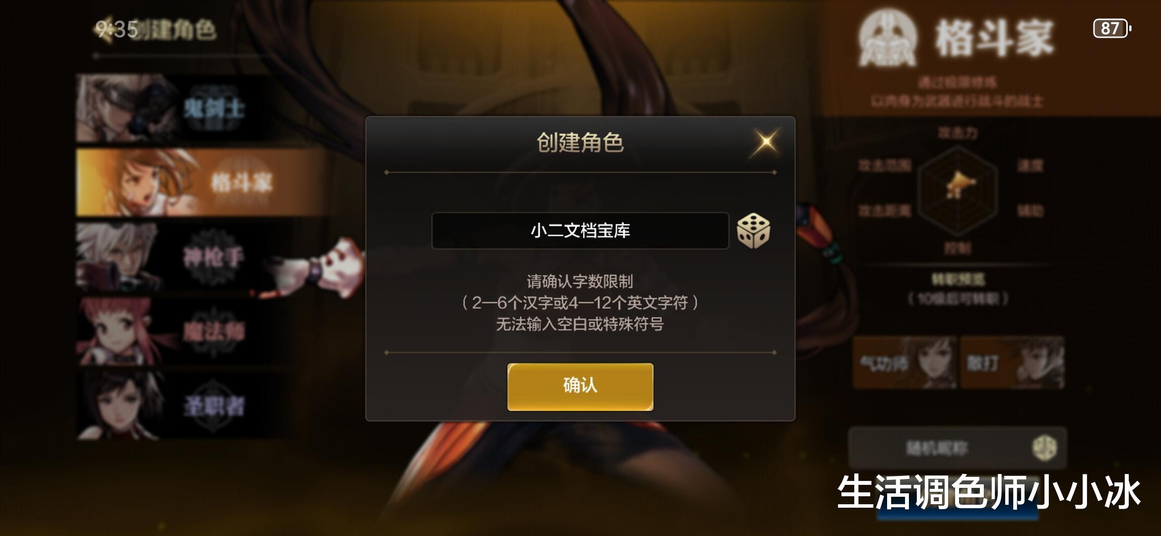This screenshot has height=536, width=1161.
Task: Confirm the name with the 确认 button
Action: click(580, 387)
